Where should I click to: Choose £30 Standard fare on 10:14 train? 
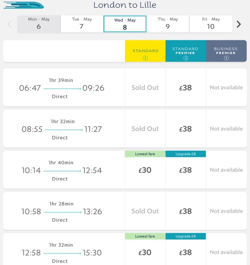coord(145,170)
